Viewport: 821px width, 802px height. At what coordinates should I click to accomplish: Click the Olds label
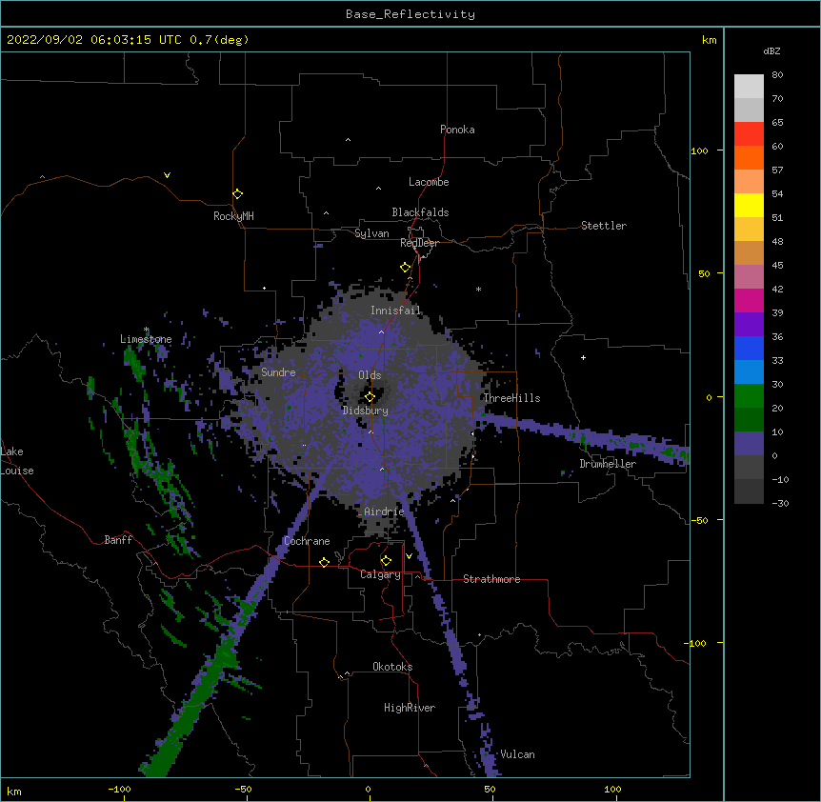click(x=370, y=375)
